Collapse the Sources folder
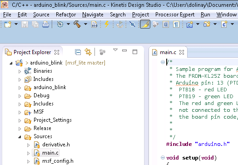Image resolution: width=238 pixels, height=165 pixels. (x=20, y=137)
